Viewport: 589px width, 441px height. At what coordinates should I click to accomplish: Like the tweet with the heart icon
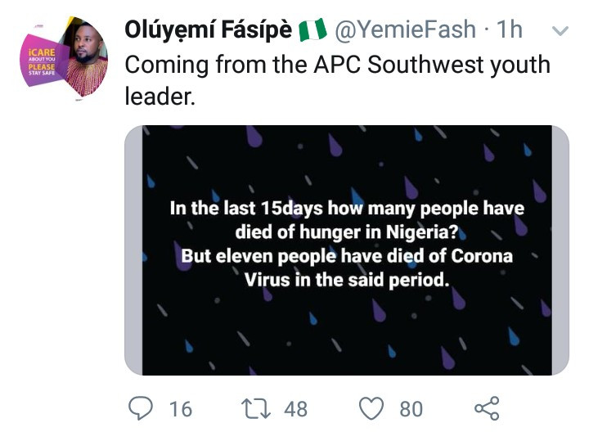(x=371, y=408)
